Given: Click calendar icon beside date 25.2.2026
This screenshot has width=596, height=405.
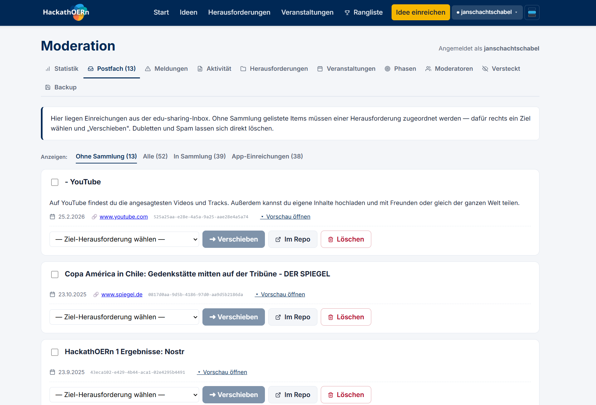Looking at the screenshot, I should (x=53, y=217).
